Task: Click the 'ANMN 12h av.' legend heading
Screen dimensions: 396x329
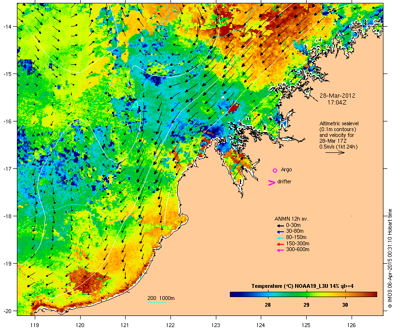Action: (x=291, y=219)
